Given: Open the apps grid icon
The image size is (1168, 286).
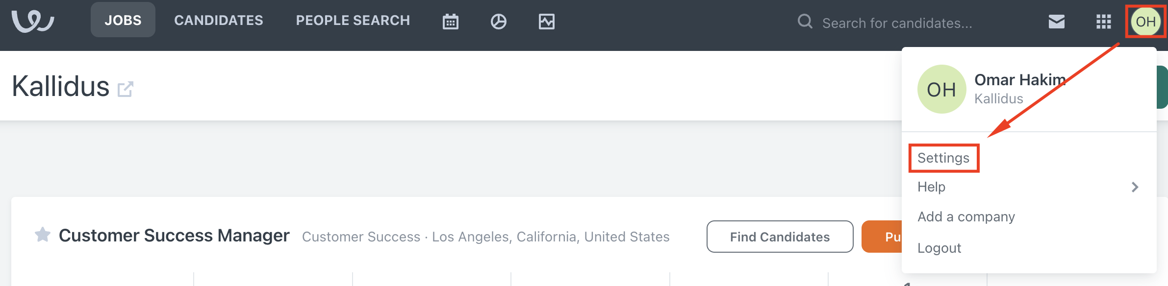Looking at the screenshot, I should (1103, 22).
